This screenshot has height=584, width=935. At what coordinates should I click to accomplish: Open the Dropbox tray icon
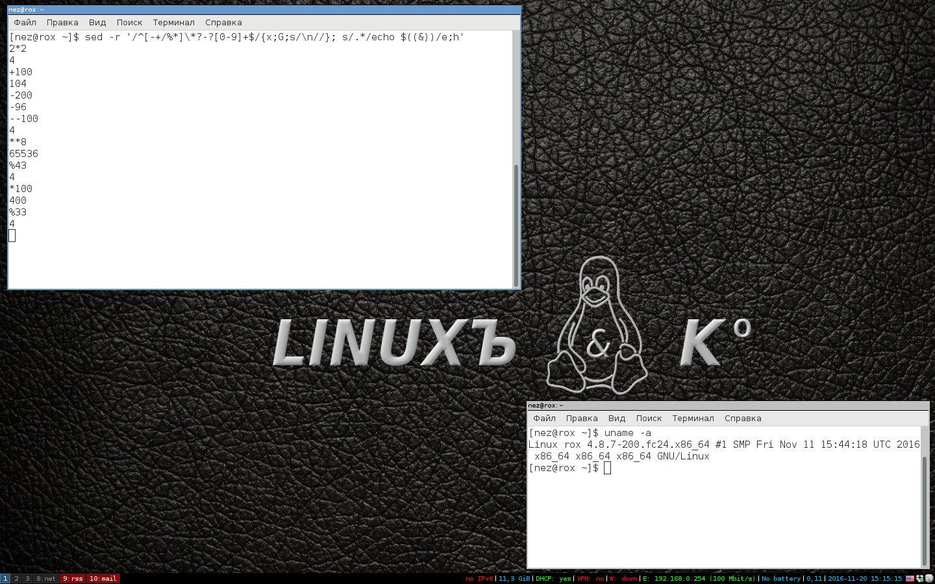click(919, 579)
